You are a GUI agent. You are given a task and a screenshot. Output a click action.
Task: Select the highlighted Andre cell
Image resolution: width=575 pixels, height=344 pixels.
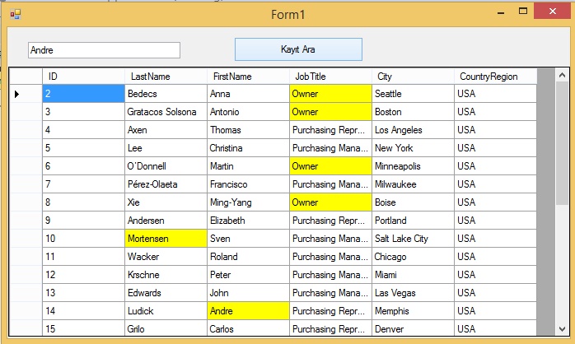coord(248,311)
